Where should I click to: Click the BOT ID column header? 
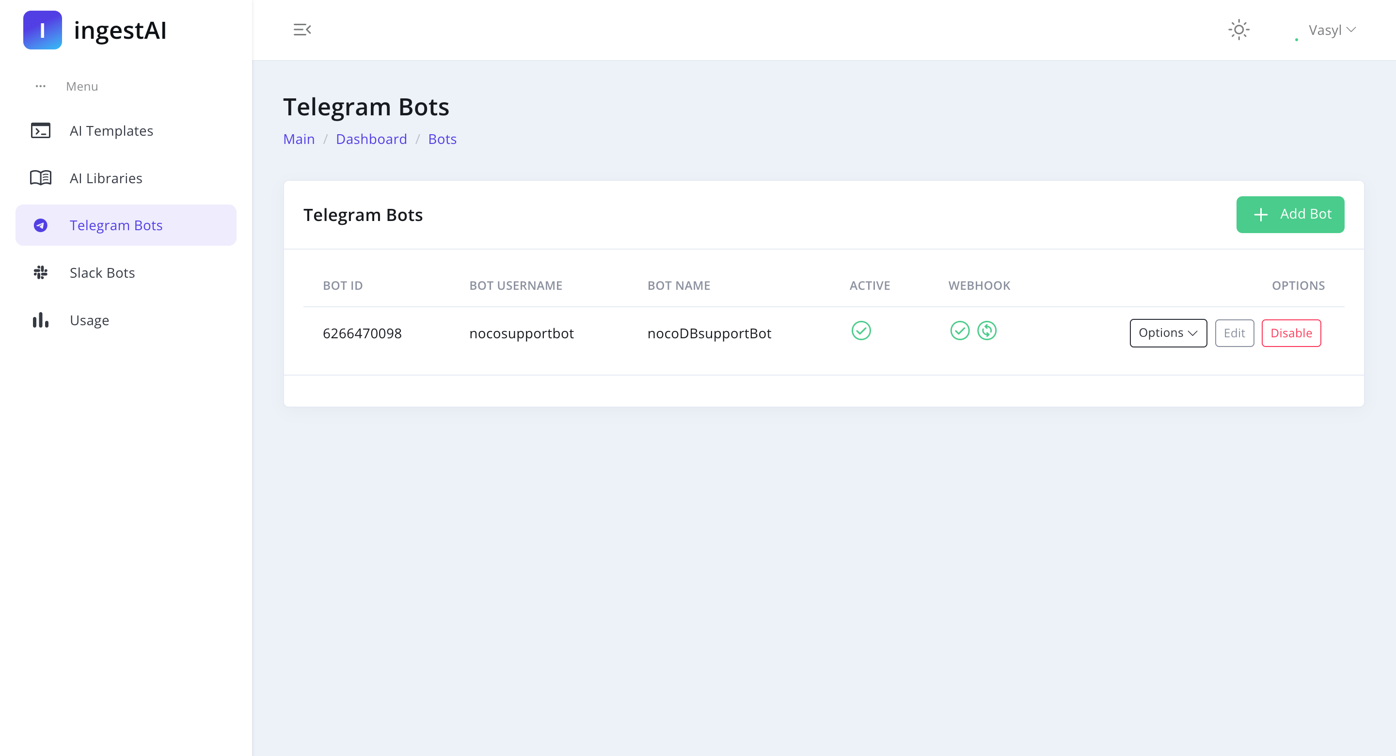pos(343,285)
